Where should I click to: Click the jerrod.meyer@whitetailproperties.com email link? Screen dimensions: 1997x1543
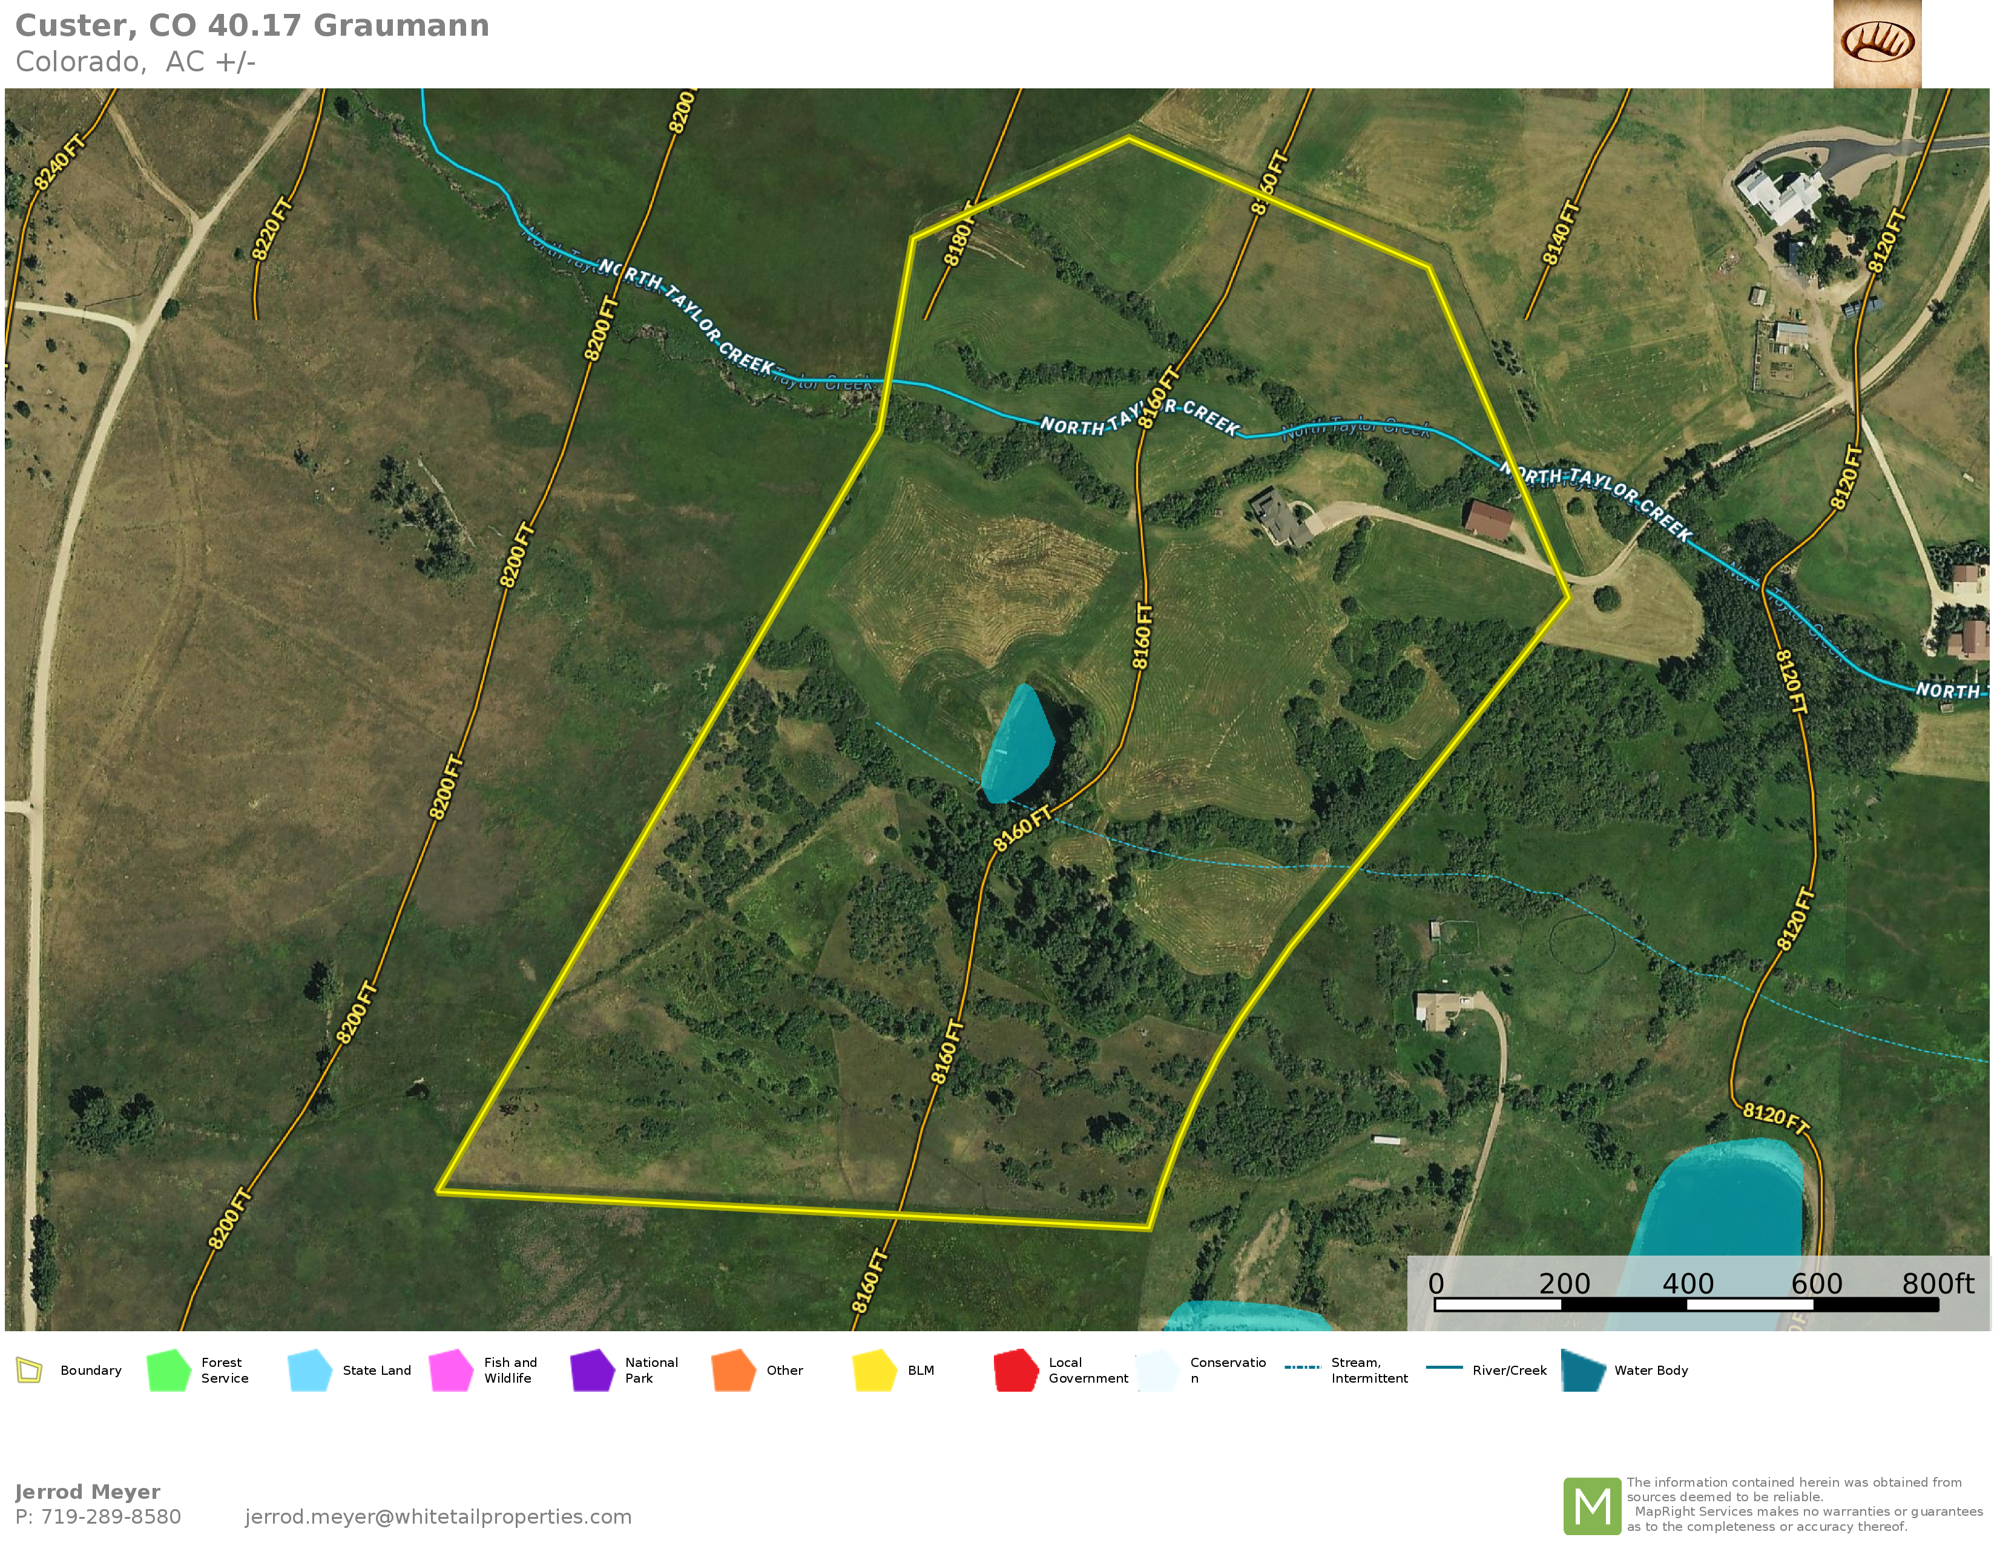438,1516
